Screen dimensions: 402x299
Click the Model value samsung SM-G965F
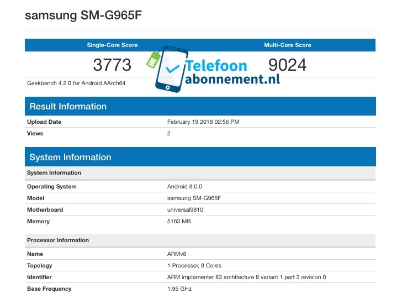coord(193,198)
